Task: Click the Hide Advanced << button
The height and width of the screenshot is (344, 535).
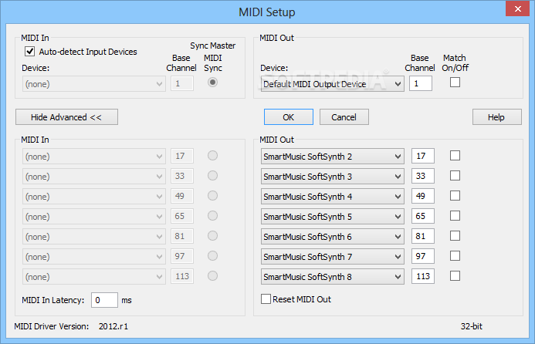Action: 66,117
